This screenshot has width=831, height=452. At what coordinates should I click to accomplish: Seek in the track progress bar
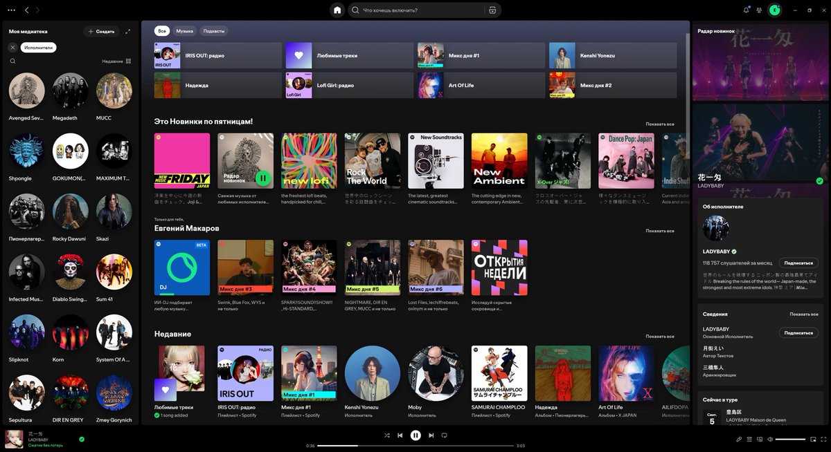pyautogui.click(x=415, y=446)
